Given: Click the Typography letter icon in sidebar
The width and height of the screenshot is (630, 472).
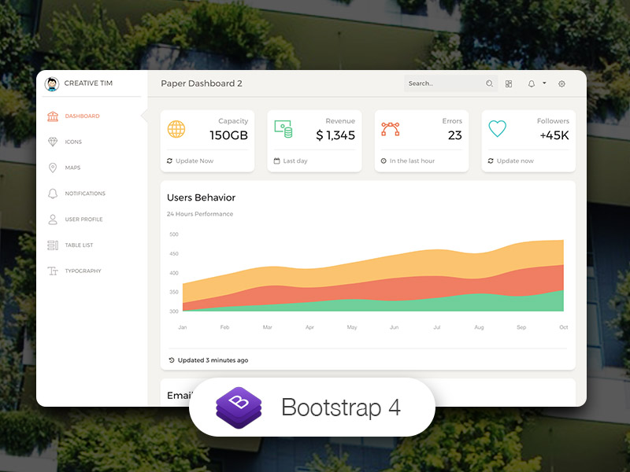Looking at the screenshot, I should (52, 271).
